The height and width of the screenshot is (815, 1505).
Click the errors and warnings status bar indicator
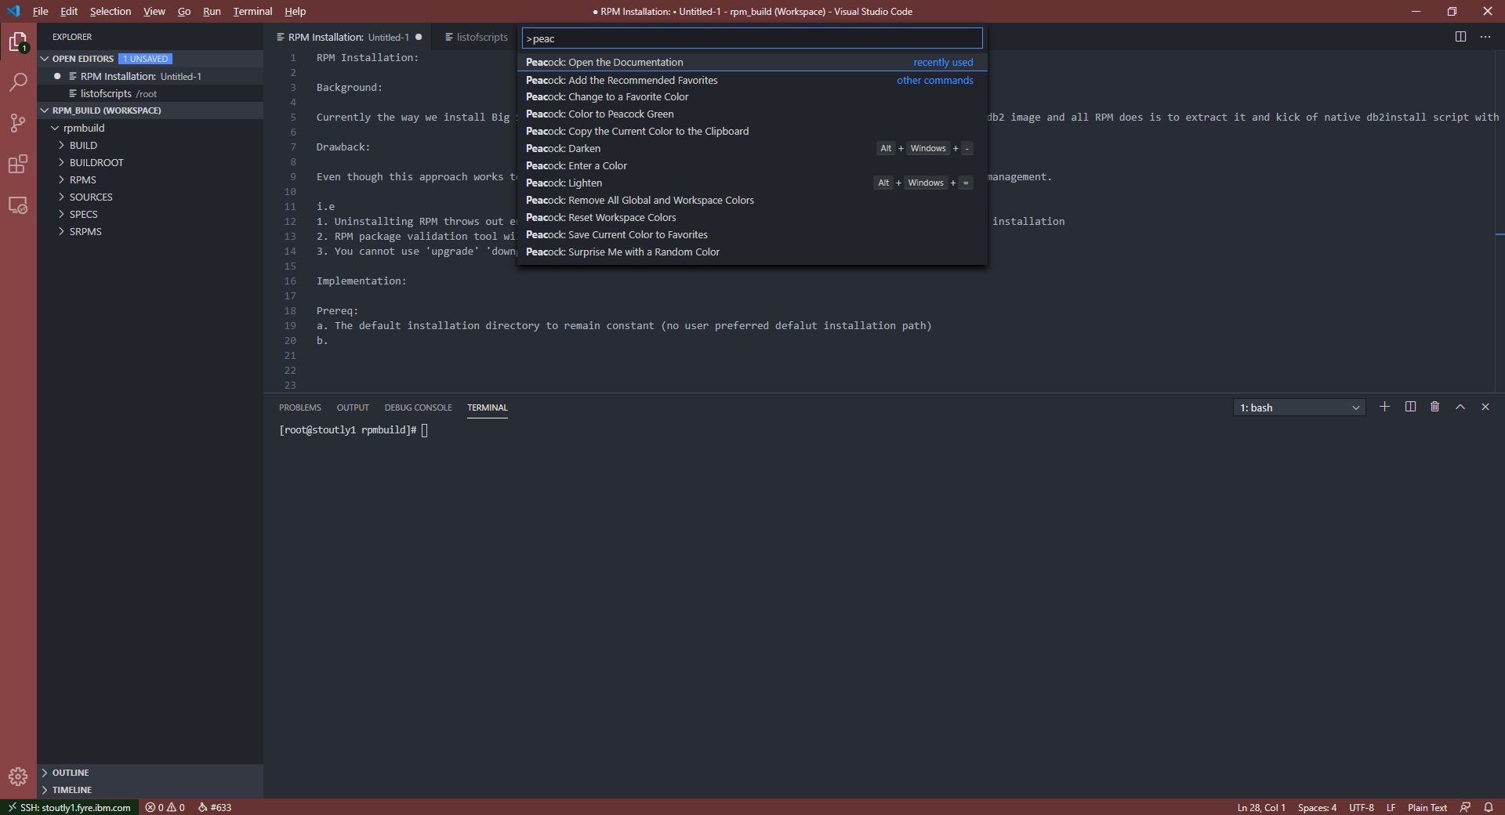165,808
